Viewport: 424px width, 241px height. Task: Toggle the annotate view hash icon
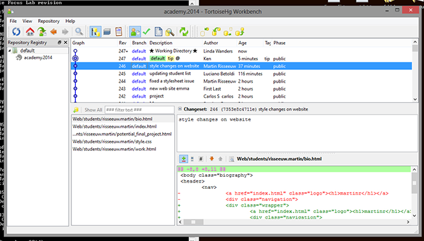click(x=201, y=159)
